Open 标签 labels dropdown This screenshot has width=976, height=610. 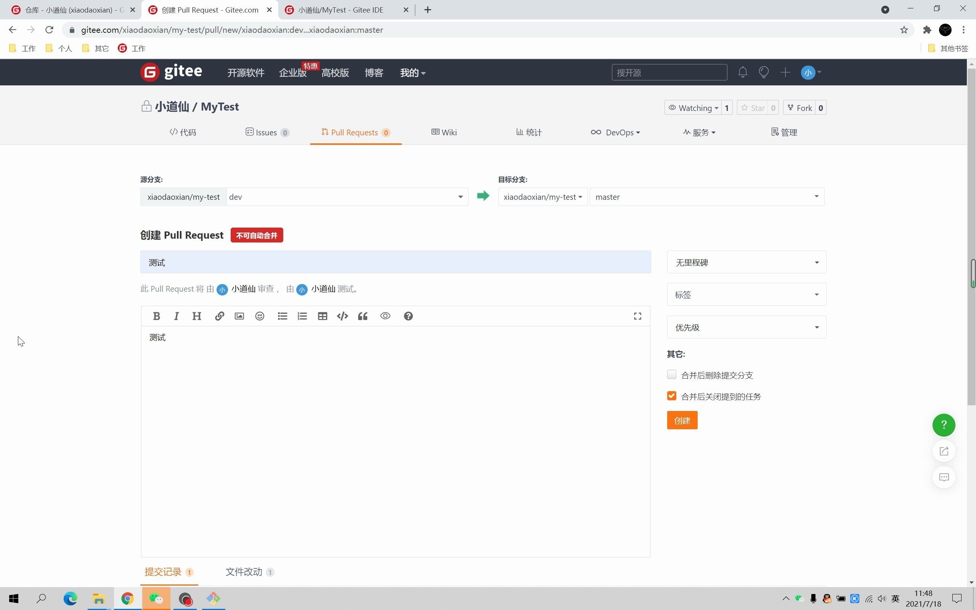point(746,294)
